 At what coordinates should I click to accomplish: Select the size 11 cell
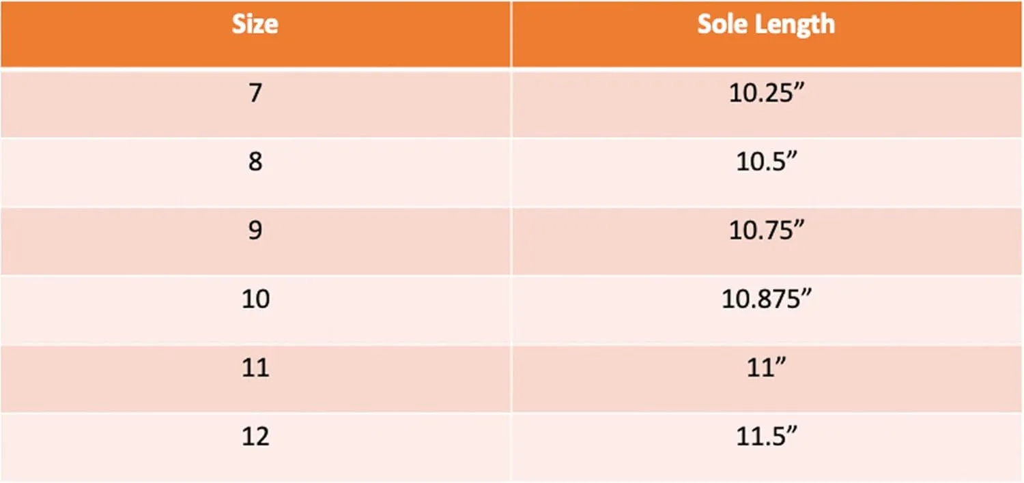tap(255, 379)
